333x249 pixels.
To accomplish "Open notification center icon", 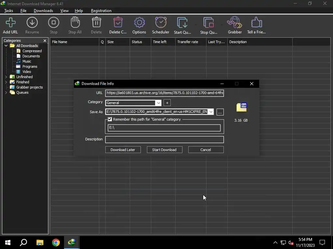I will tap(322, 243).
